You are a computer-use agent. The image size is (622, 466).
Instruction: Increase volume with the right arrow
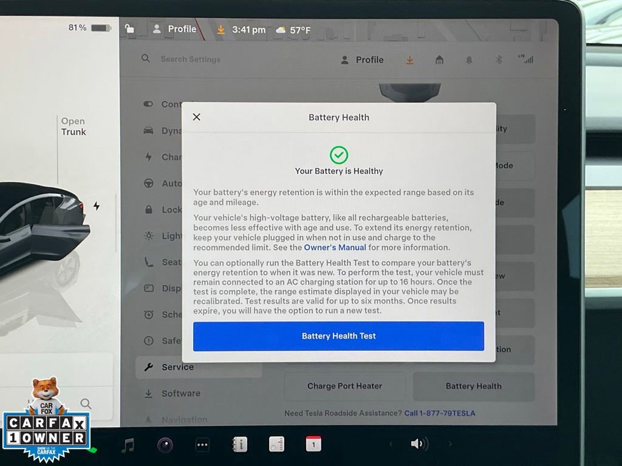coord(450,444)
